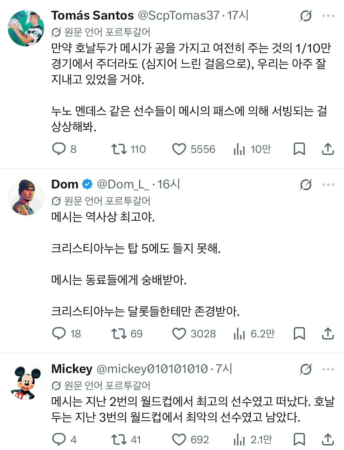Open @Dom_L_ profile handle

coord(123,184)
